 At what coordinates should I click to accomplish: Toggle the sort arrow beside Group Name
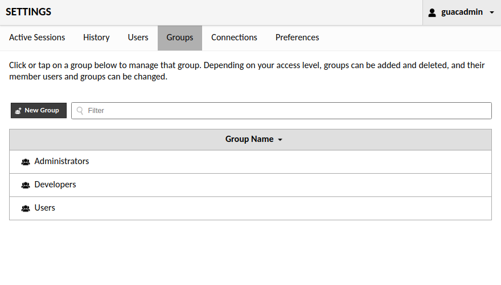coord(280,140)
